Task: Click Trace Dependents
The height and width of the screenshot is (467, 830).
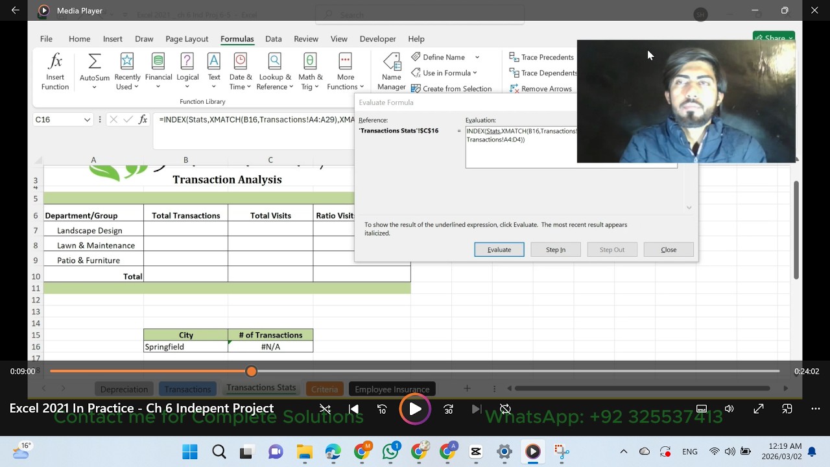Action: tap(543, 73)
